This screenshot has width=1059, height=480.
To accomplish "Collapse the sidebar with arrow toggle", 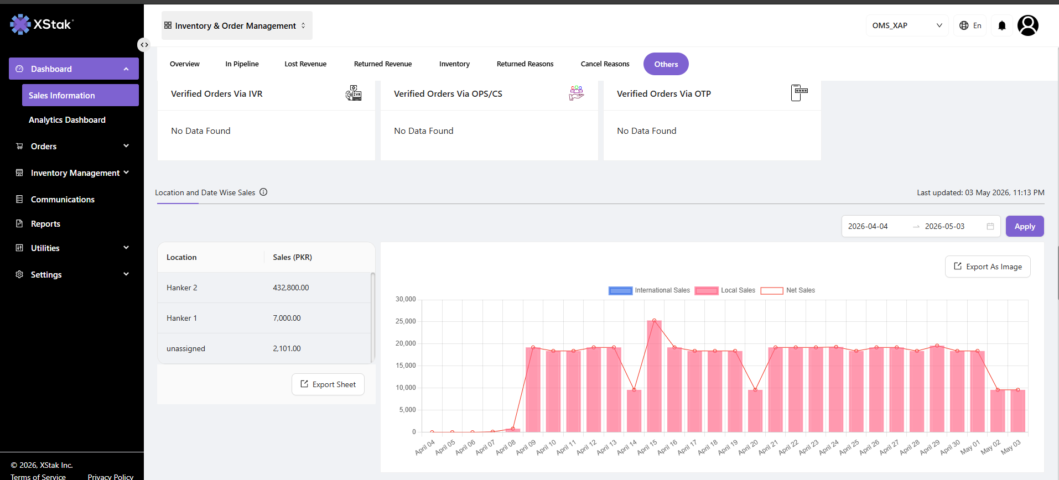I will [144, 45].
